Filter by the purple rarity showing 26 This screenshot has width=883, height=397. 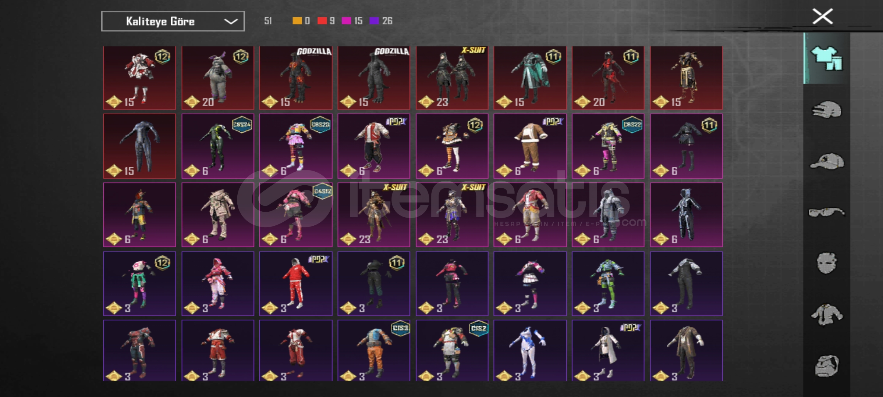click(x=374, y=21)
